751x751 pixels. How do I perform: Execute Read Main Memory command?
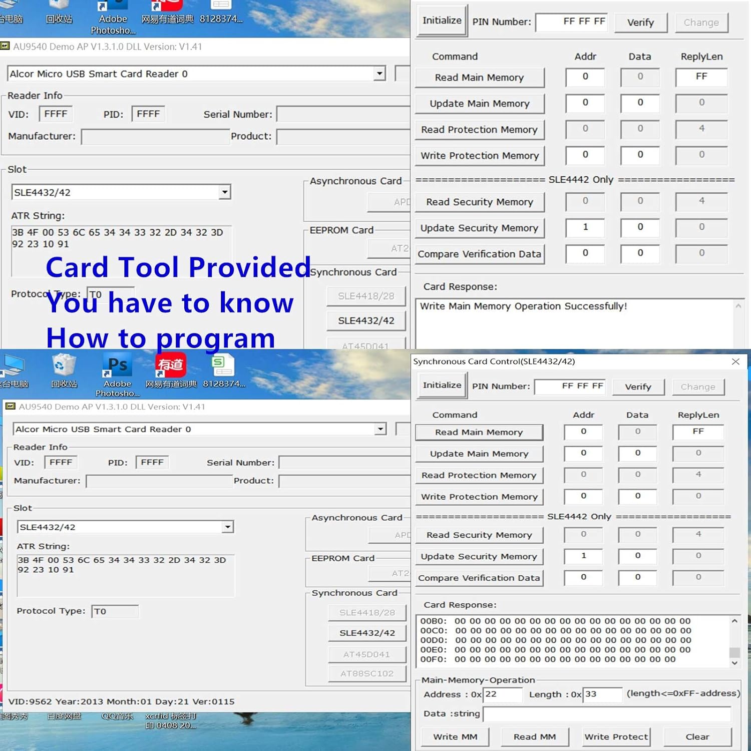click(478, 432)
